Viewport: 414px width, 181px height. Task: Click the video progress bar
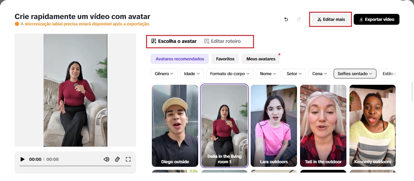[75, 166]
